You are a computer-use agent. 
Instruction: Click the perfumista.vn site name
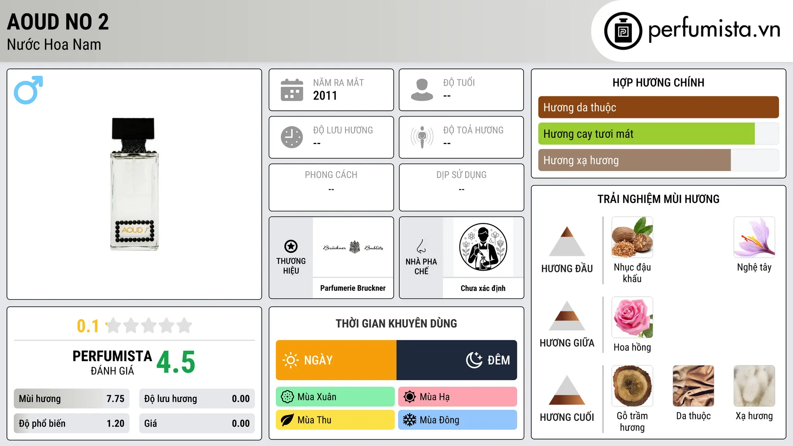pyautogui.click(x=714, y=30)
